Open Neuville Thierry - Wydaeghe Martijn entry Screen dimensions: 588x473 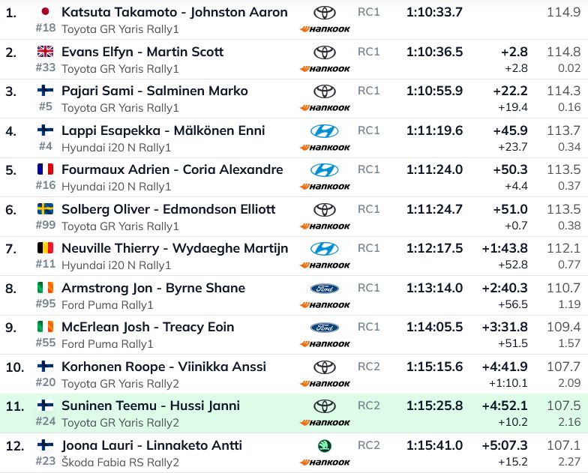tap(175, 248)
